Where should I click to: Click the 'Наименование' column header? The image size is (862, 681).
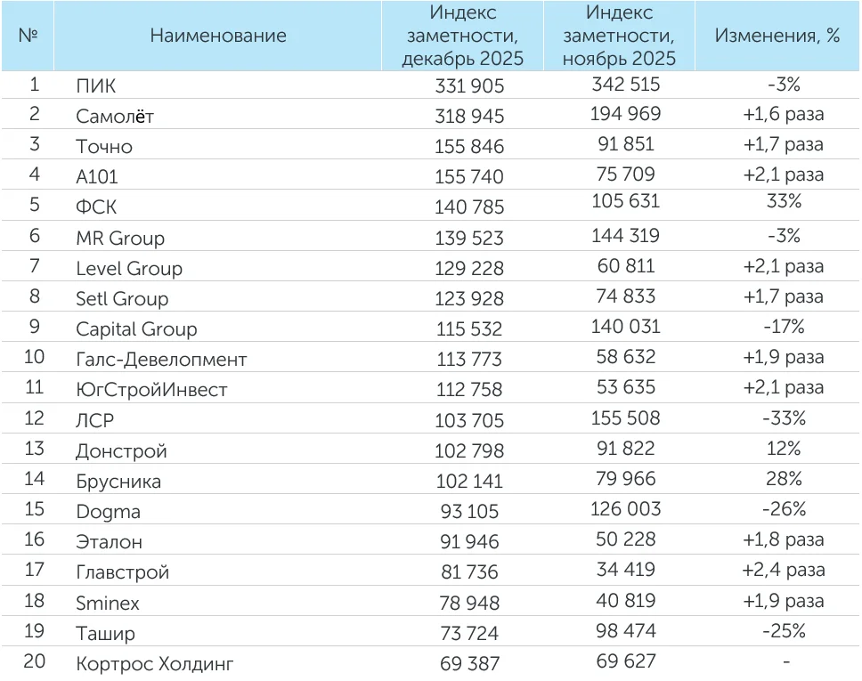tap(218, 36)
